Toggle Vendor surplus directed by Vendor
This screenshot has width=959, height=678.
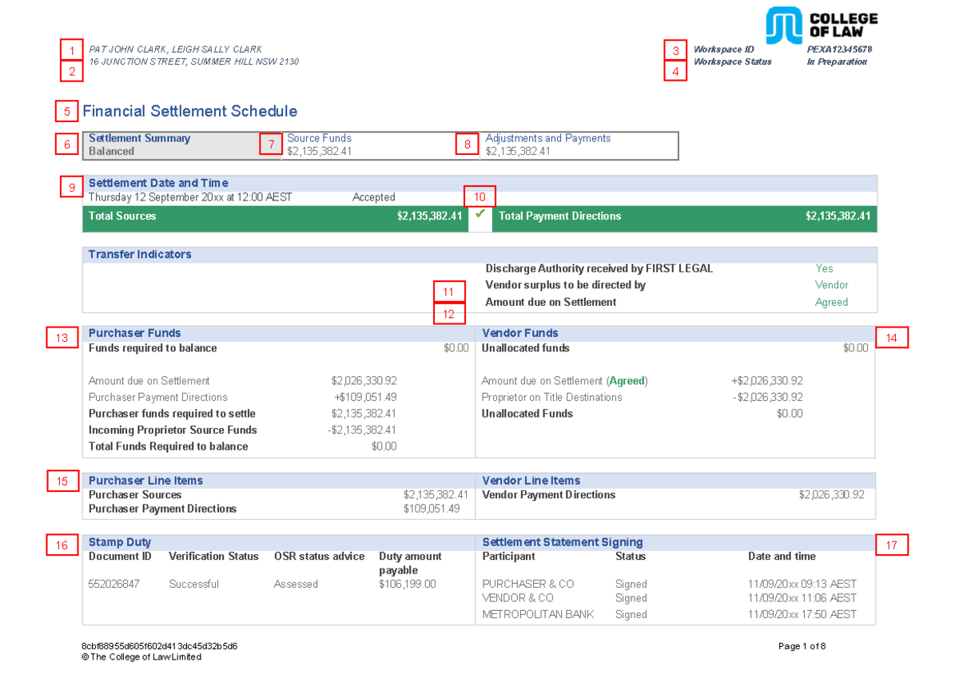831,285
